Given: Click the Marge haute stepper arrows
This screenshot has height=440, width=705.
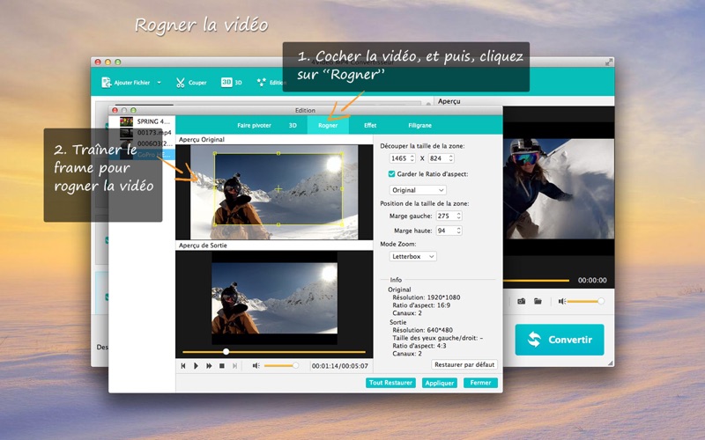Looking at the screenshot, I should pyautogui.click(x=458, y=231).
